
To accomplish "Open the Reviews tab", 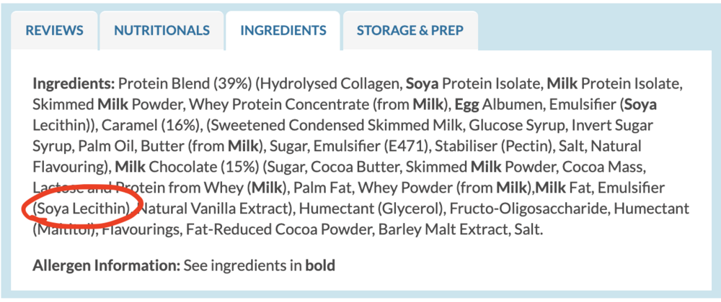I will click(54, 31).
